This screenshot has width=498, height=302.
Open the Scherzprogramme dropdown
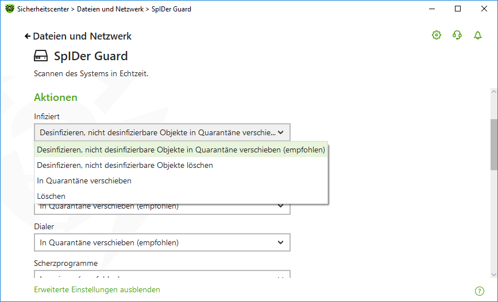pyautogui.click(x=162, y=274)
